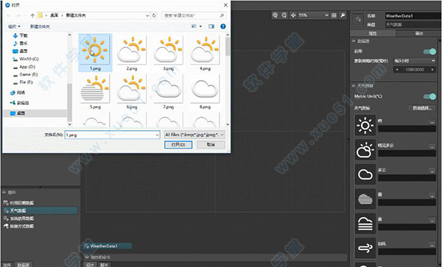The image size is (442, 267).
Task: Select the 网络 network item
Action: 18,93
